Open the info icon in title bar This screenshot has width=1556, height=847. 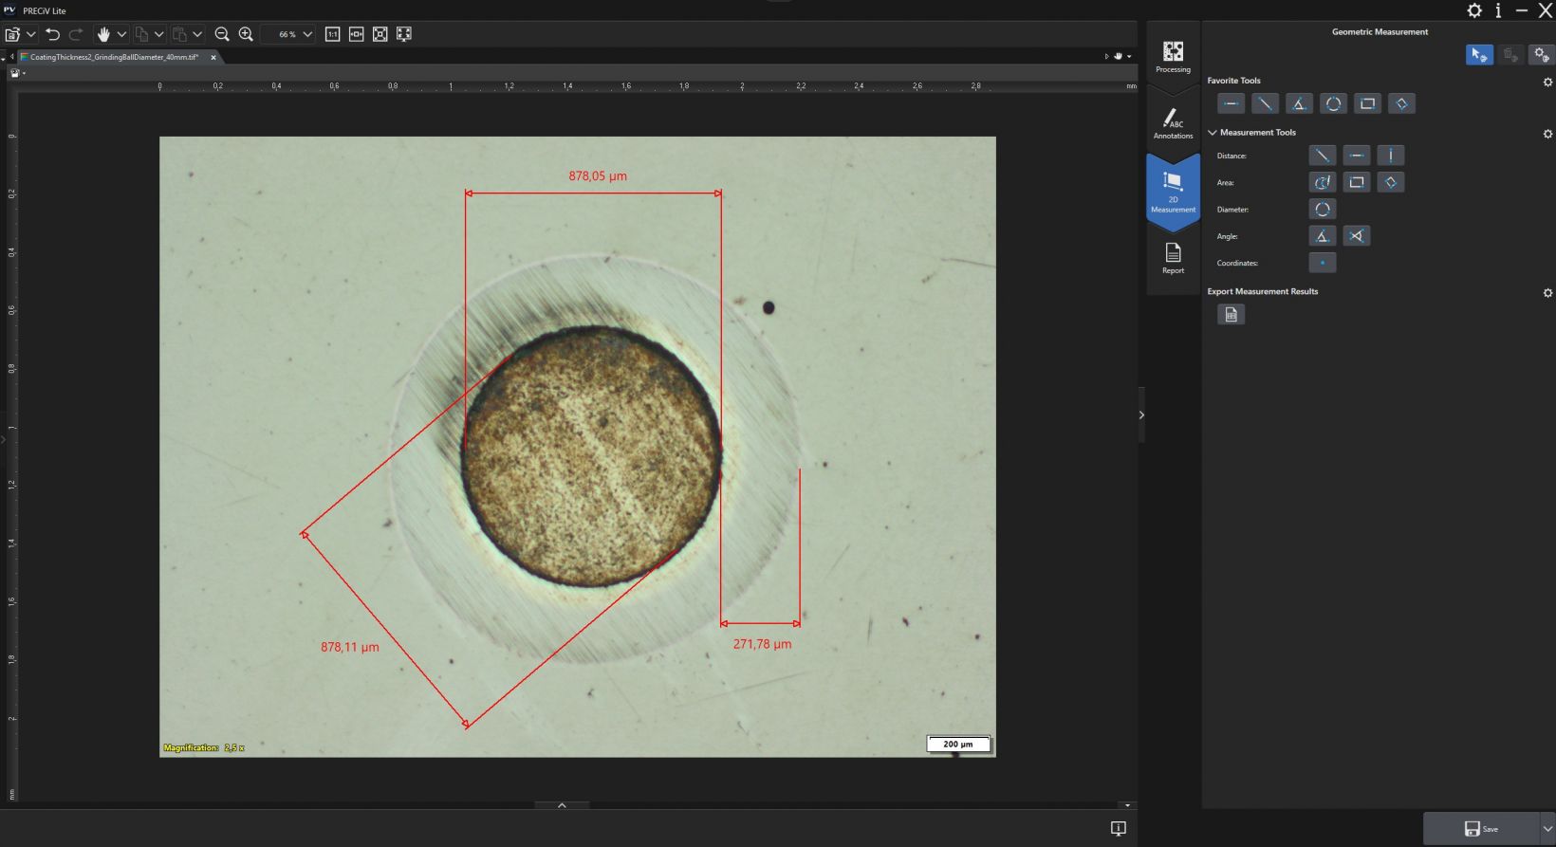1498,10
